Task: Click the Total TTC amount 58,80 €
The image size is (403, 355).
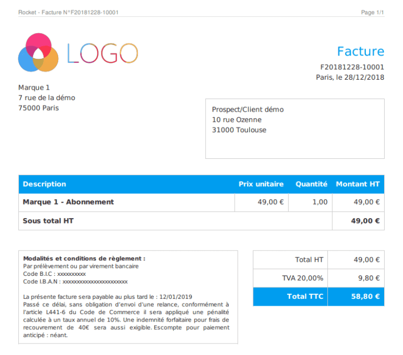Action: coord(365,296)
